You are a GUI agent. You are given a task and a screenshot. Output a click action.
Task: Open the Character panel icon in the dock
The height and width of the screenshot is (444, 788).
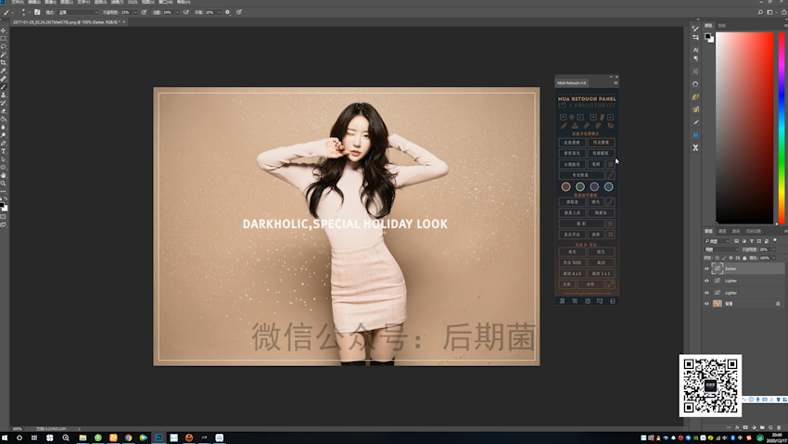(x=695, y=50)
